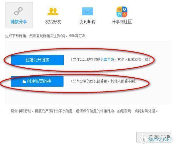Click the four-color social community icon
Viewport: 176px width, 145px height.
pyautogui.click(x=122, y=12)
